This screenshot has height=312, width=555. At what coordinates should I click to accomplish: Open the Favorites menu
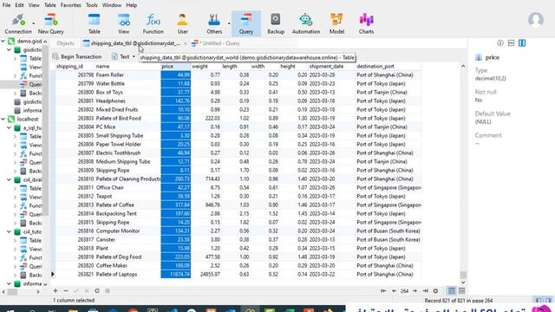pos(71,5)
